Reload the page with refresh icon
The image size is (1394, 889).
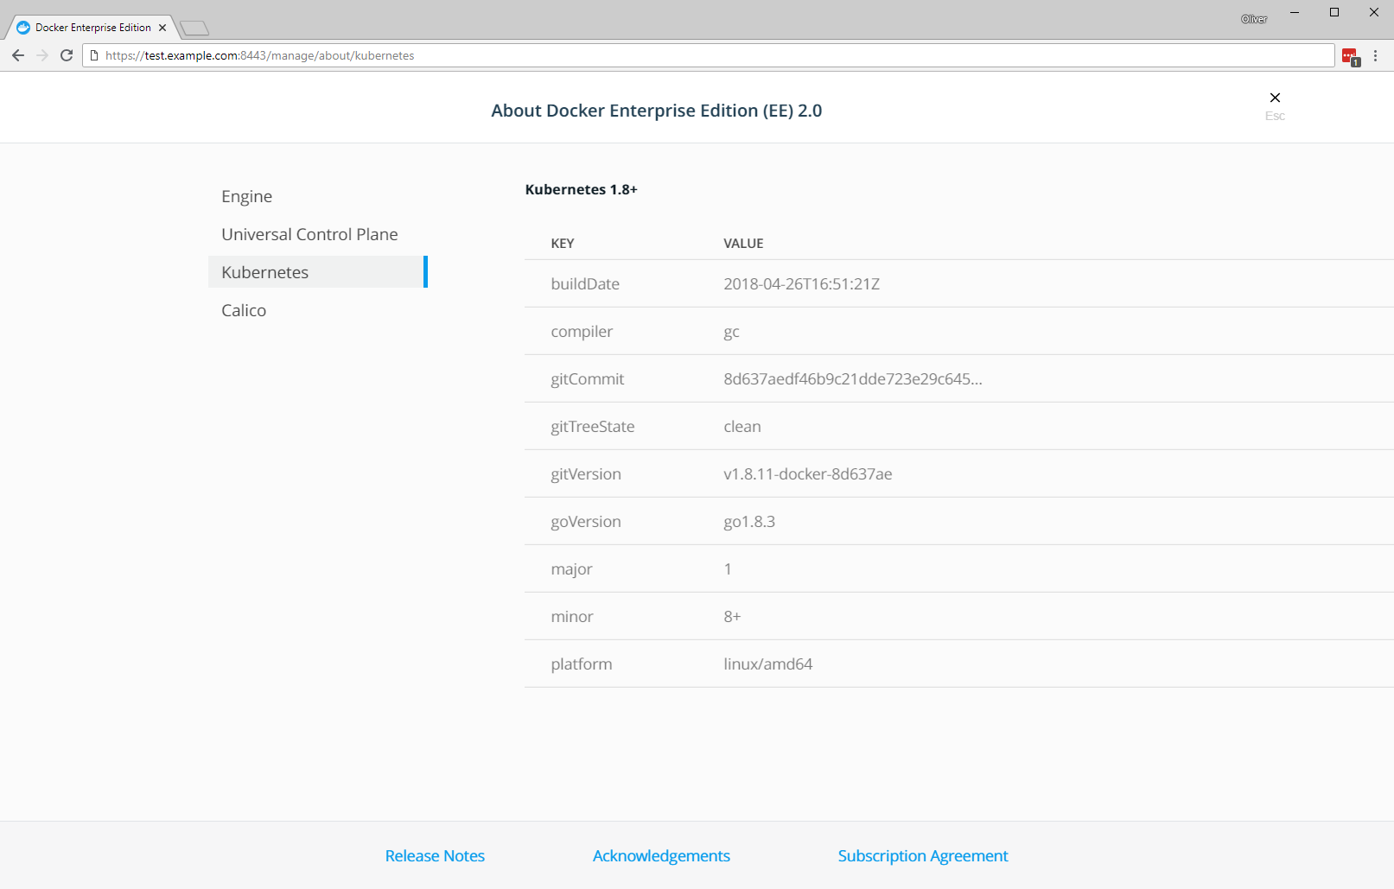[x=67, y=55]
